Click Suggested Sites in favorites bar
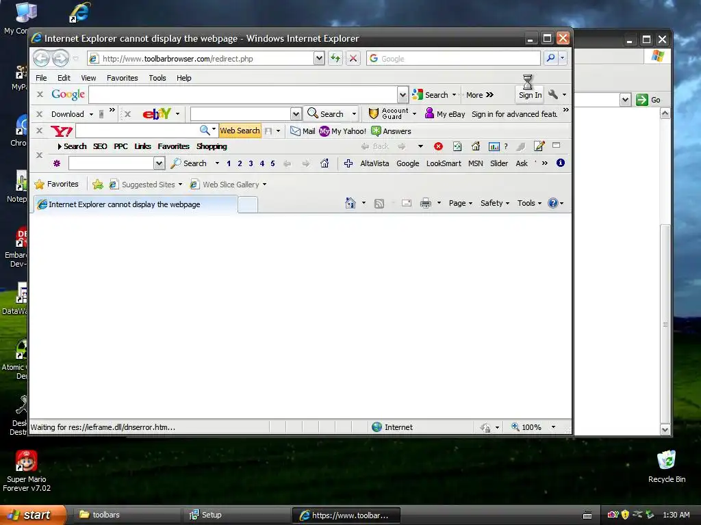 (146, 185)
